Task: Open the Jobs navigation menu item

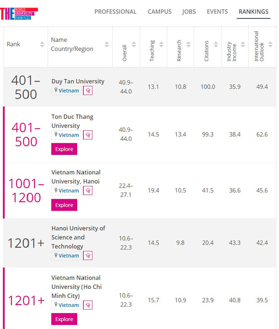Action: click(189, 12)
